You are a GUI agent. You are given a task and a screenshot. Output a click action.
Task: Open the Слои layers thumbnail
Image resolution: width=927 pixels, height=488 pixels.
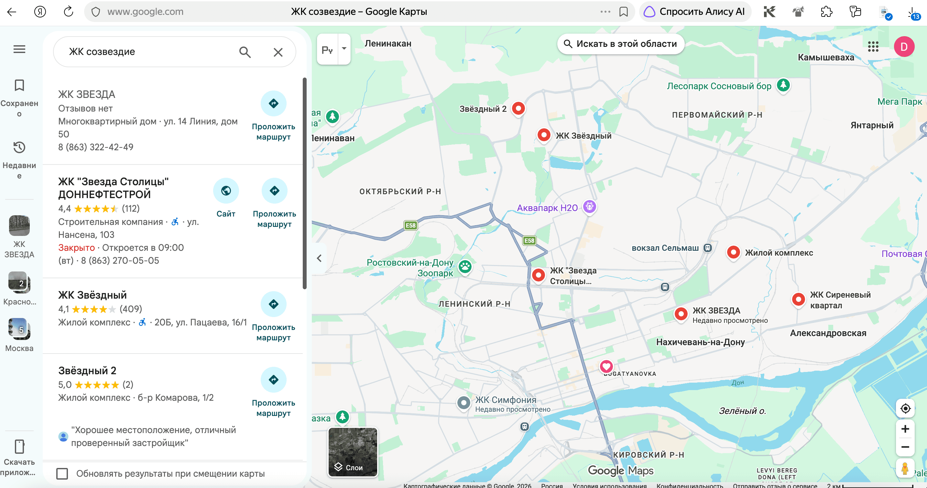353,452
